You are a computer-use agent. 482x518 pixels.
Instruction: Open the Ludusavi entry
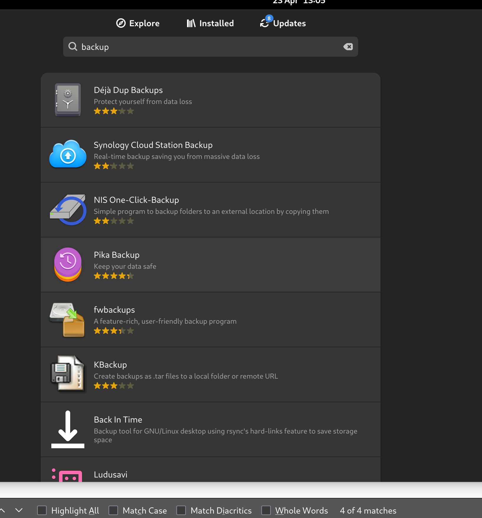(211, 470)
